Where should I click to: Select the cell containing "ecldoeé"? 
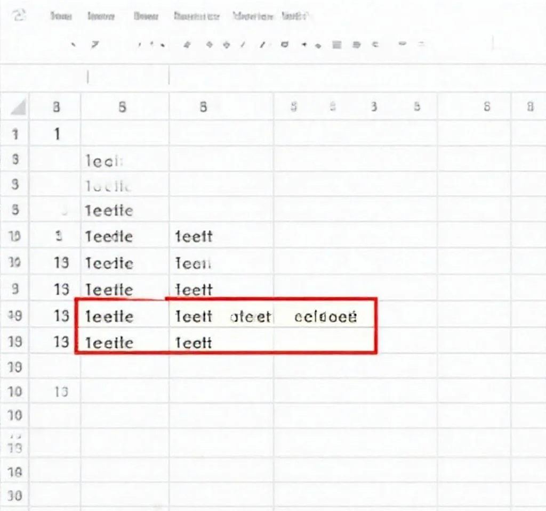[x=325, y=318]
